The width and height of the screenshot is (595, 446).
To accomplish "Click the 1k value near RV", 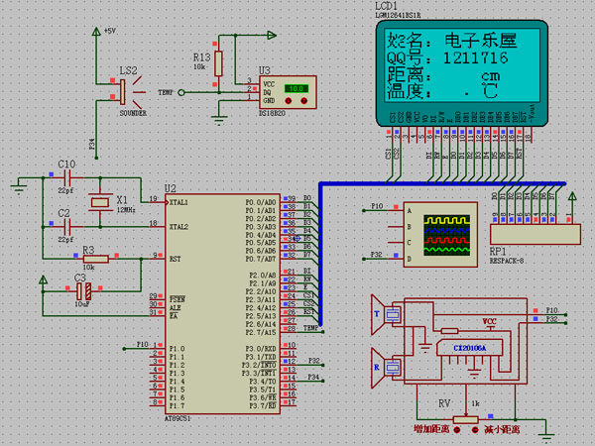I will click(x=475, y=403).
